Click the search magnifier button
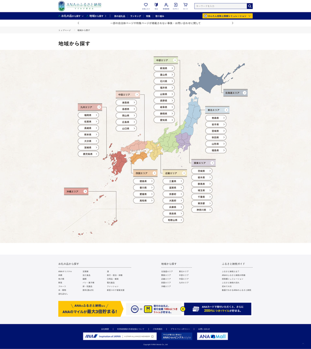 [250, 6]
